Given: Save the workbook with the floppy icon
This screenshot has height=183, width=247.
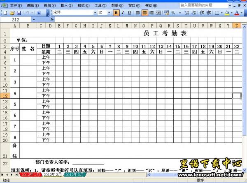Looking at the screenshot, I should click(19, 13).
